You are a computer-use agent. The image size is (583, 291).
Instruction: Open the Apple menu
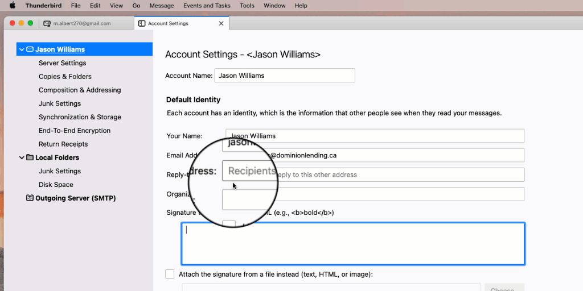tap(13, 6)
